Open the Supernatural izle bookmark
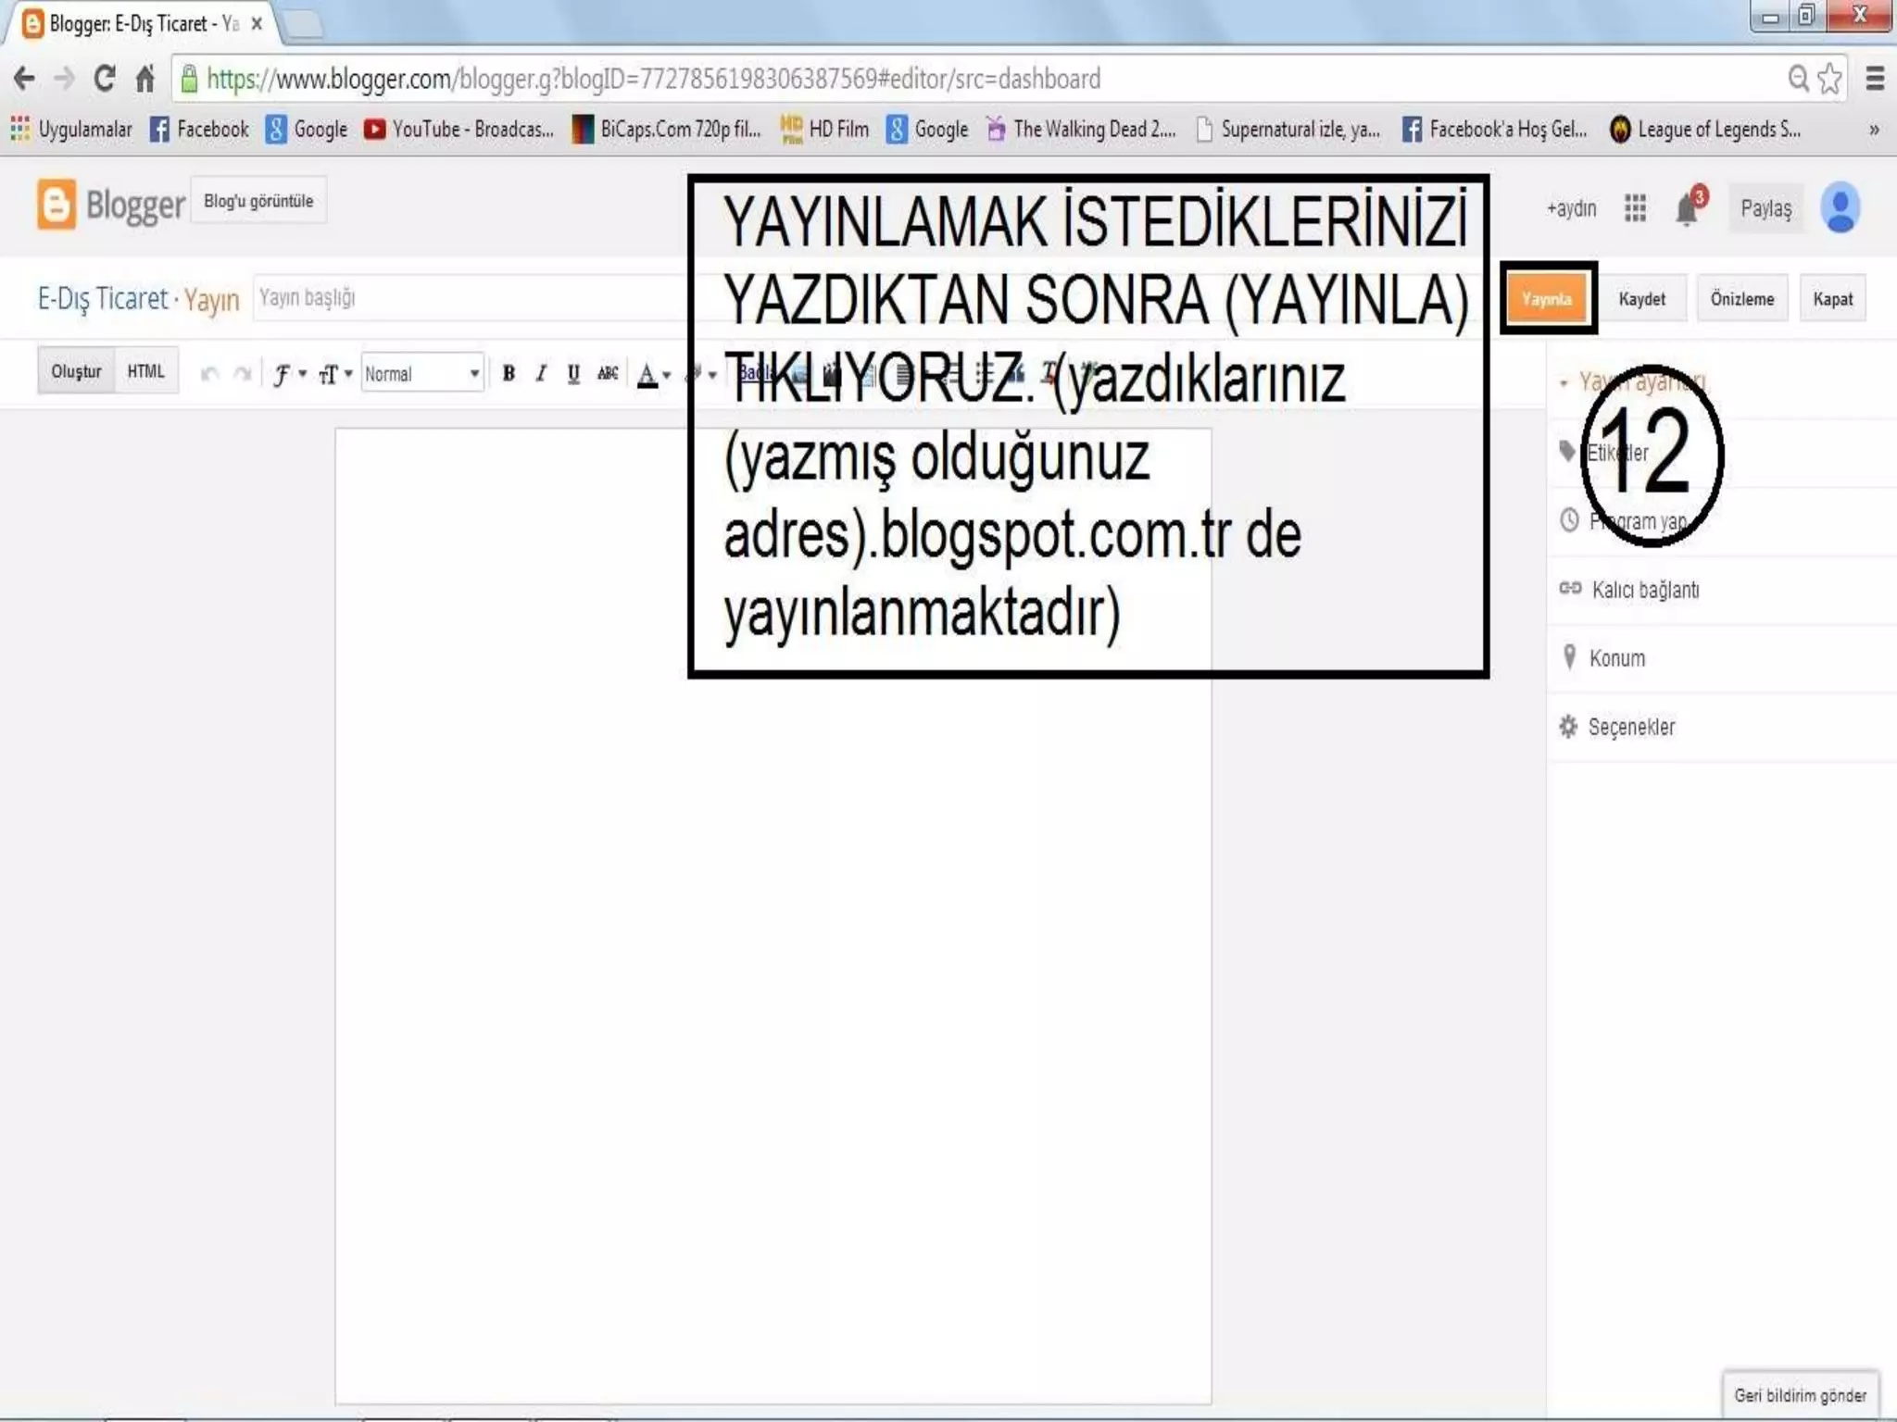1897x1422 pixels. tap(1288, 130)
